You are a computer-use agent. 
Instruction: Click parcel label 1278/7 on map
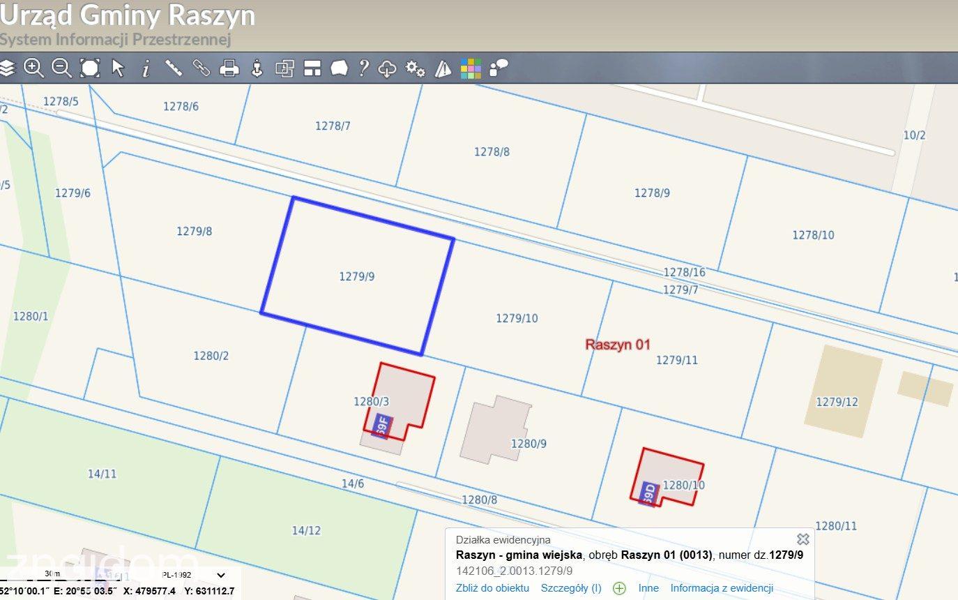(x=333, y=126)
